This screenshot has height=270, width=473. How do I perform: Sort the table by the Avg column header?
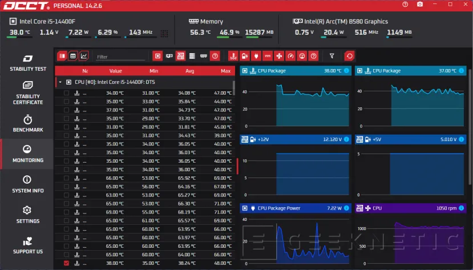[189, 71]
